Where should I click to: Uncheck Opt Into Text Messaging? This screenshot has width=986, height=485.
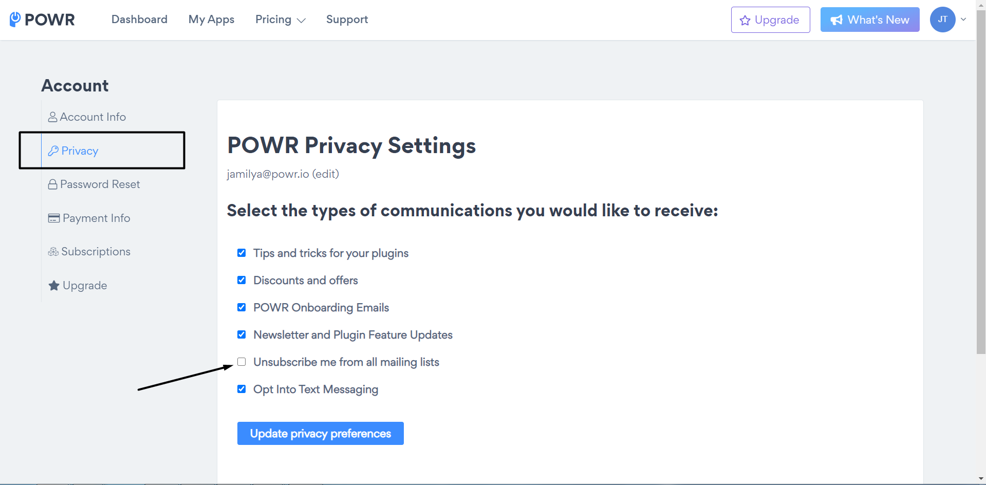tap(241, 389)
